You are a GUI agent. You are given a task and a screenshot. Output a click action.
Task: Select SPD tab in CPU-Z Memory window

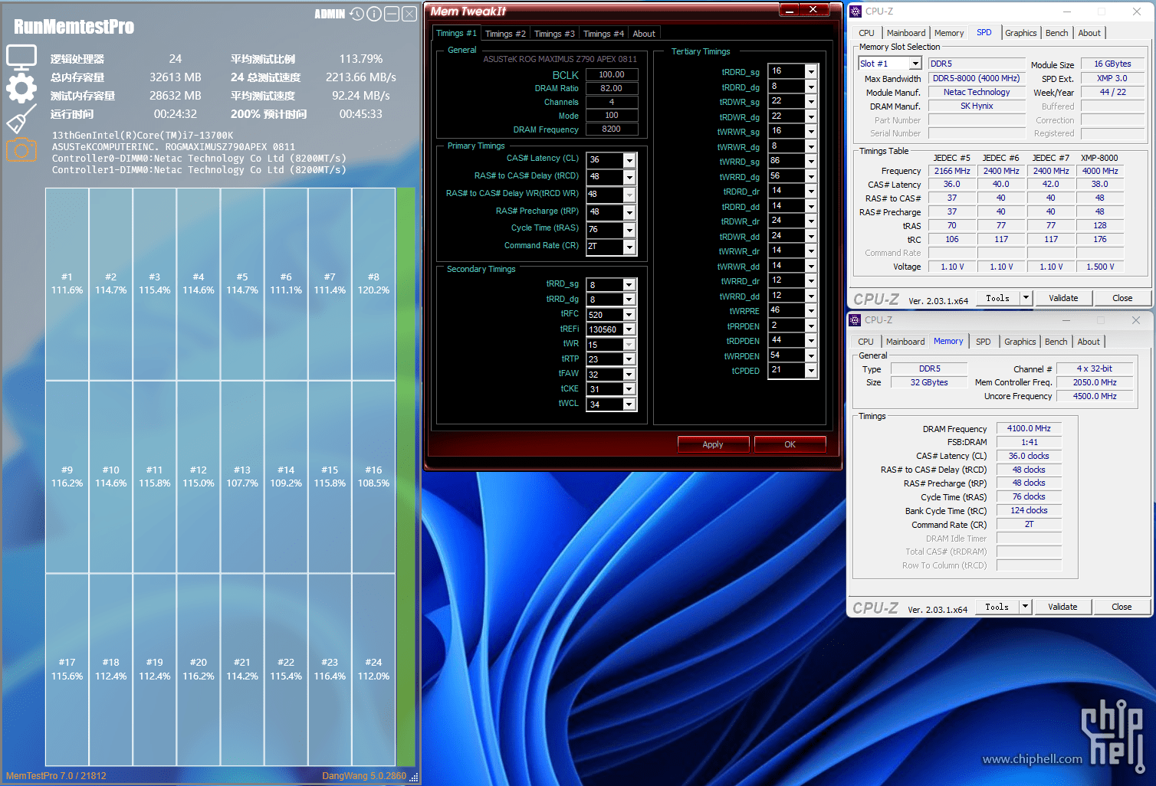coord(984,342)
